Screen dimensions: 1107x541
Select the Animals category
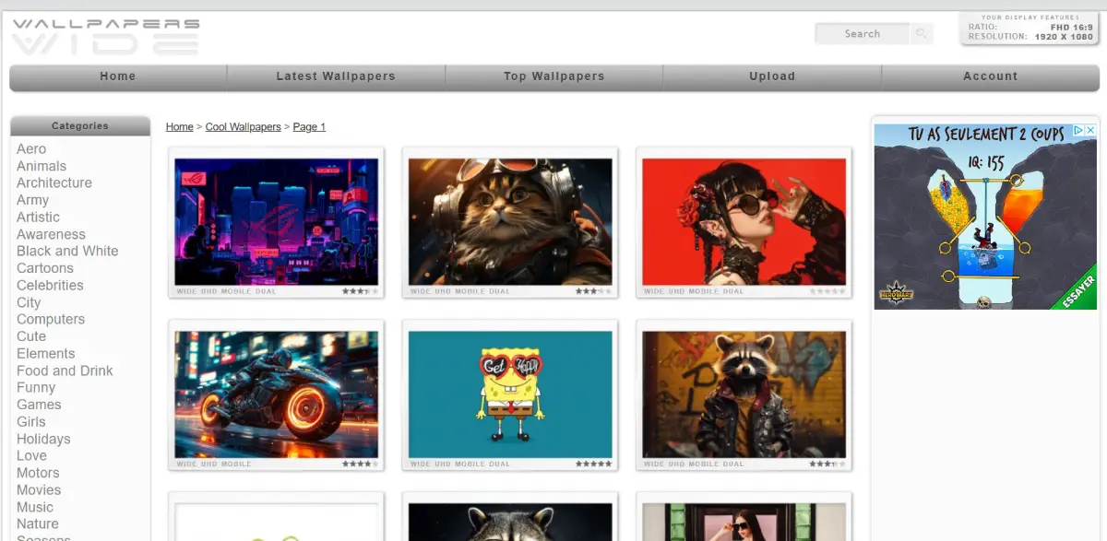42,166
